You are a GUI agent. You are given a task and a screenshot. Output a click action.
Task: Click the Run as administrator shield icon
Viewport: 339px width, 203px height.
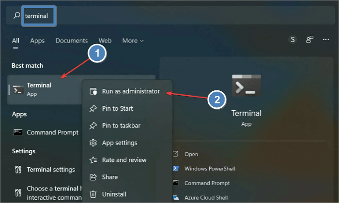point(93,91)
